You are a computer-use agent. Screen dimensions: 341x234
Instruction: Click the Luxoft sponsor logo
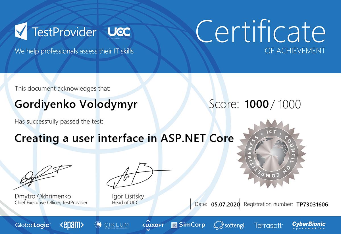click(x=153, y=225)
